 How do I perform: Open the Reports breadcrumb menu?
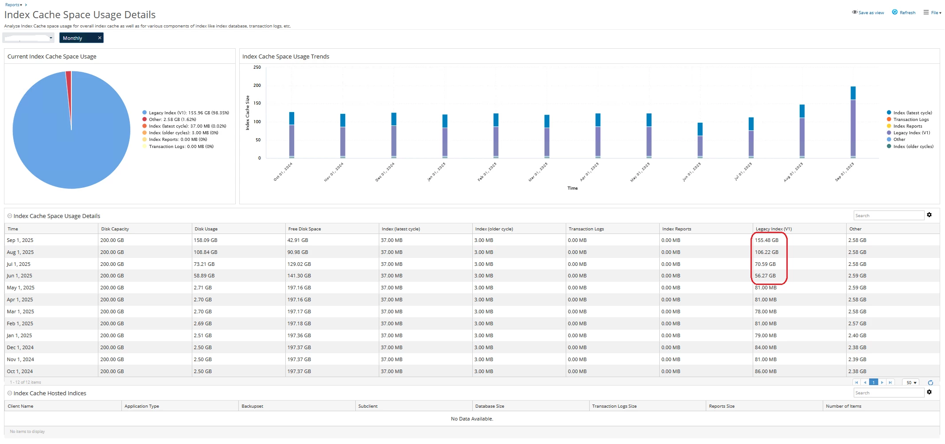tap(14, 5)
